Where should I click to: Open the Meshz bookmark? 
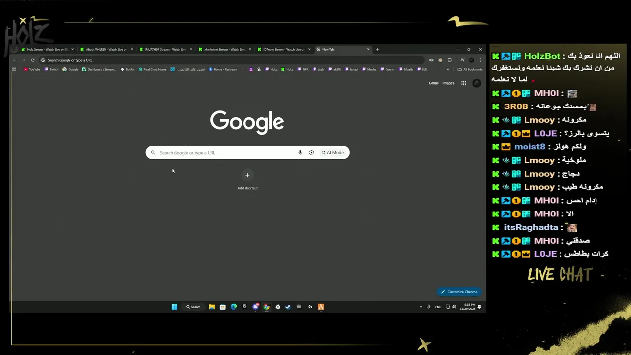pyautogui.click(x=369, y=70)
